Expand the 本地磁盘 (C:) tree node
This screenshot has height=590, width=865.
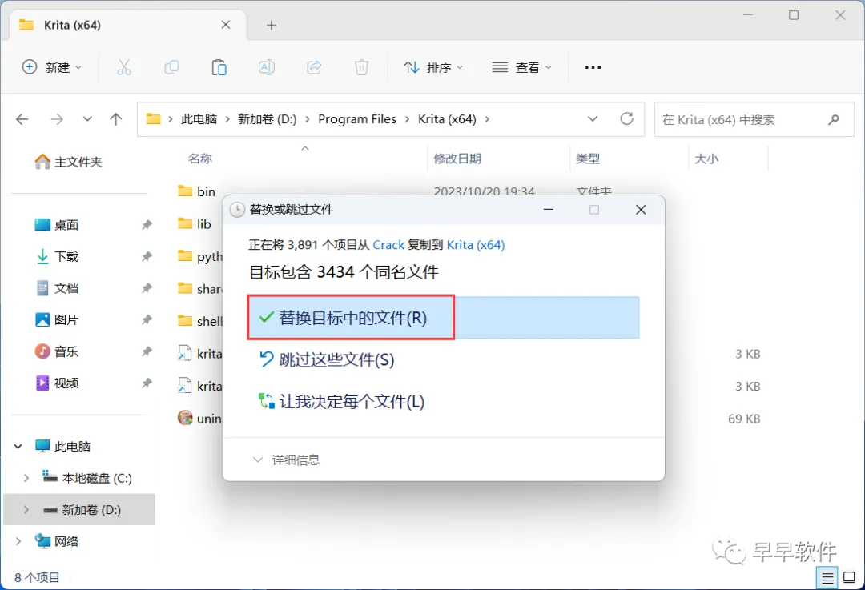(x=26, y=478)
